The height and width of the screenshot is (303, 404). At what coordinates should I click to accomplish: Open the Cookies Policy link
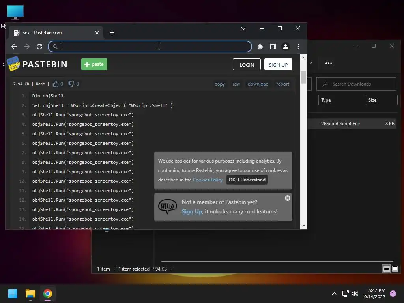point(208,180)
